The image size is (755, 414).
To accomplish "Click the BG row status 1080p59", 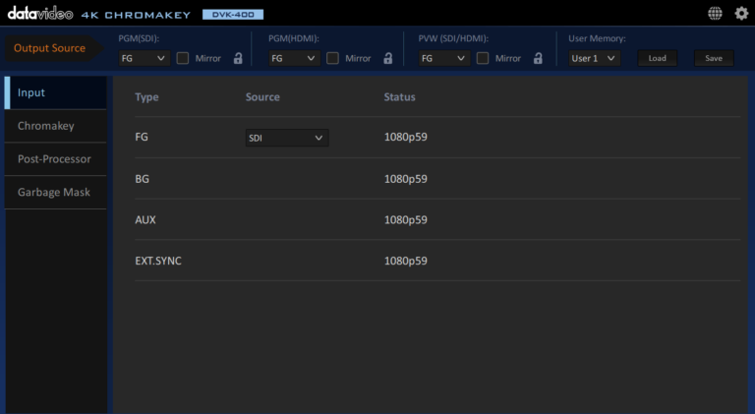I will click(405, 179).
